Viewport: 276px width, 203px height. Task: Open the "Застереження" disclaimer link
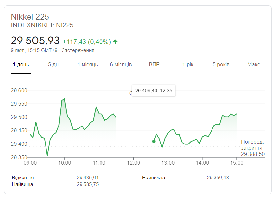pyautogui.click(x=78, y=50)
